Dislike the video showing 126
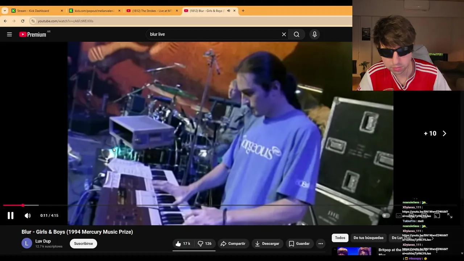 pyautogui.click(x=204, y=244)
